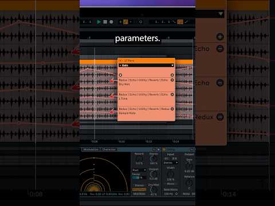The height and width of the screenshot is (206, 275).
Task: Remove first Echo using its minus circle
Action: (x=220, y=49)
